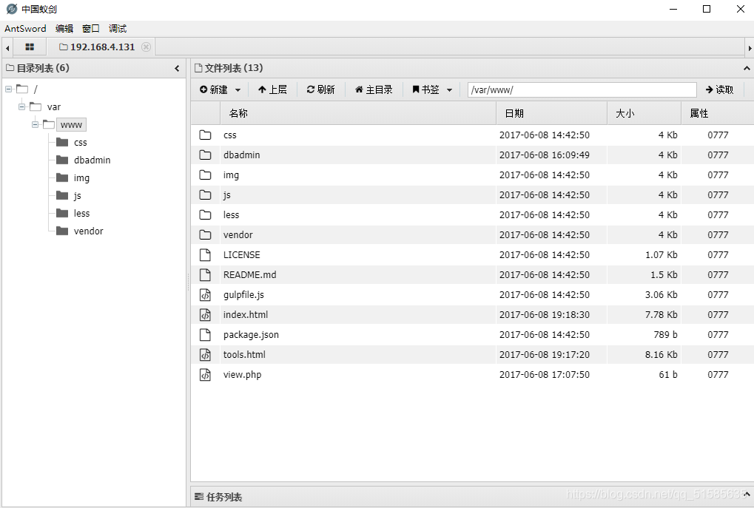Image resolution: width=754 pixels, height=508 pixels.
Task: Click the tab bar left arrow
Action: 7,47
